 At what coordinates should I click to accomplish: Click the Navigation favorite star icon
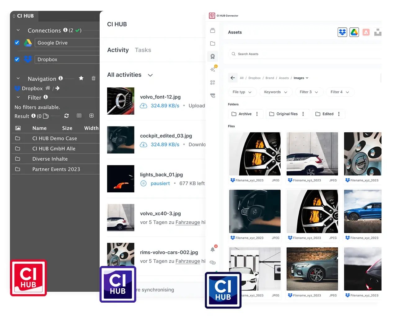click(x=81, y=78)
